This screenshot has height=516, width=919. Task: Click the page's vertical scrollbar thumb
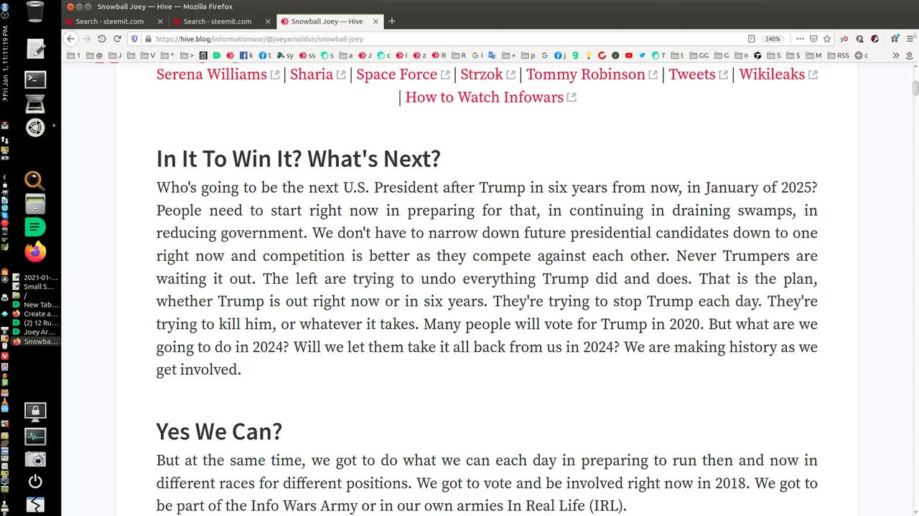(x=915, y=88)
